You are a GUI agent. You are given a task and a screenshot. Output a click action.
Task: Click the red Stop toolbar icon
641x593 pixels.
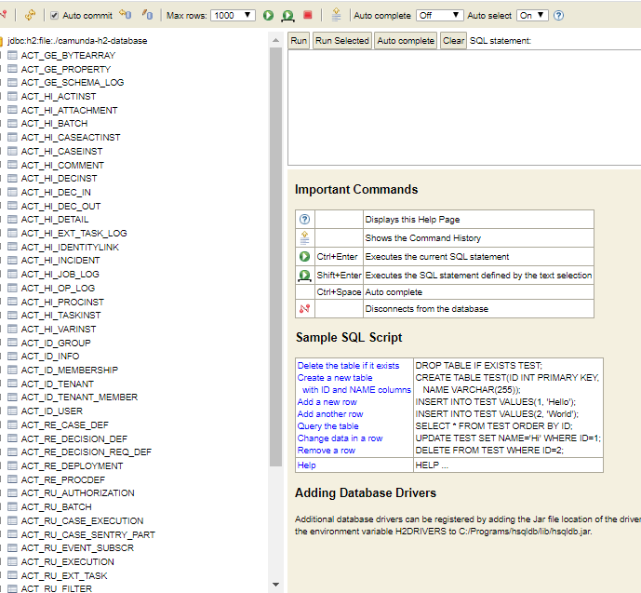pos(308,15)
